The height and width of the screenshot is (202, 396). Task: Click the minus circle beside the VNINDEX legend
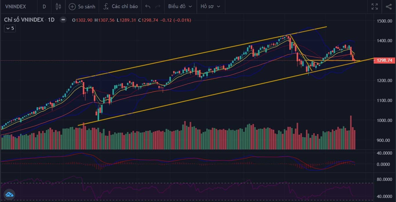tap(63, 20)
